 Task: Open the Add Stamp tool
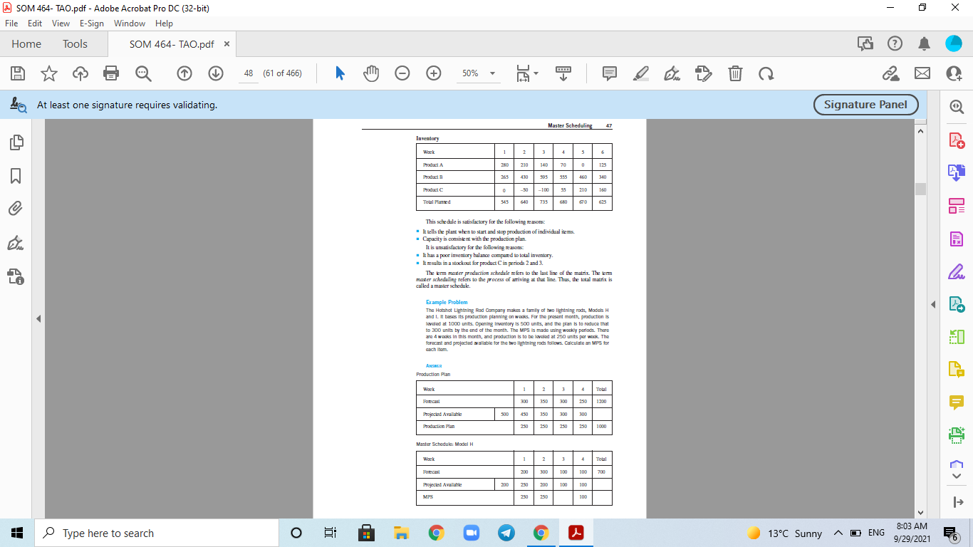703,73
